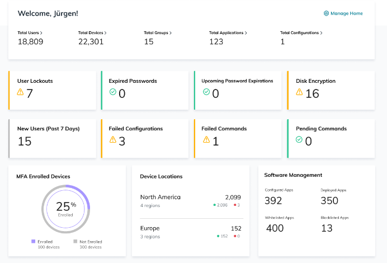The height and width of the screenshot is (263, 387).
Task: Expand Total Users details
Action: point(30,33)
